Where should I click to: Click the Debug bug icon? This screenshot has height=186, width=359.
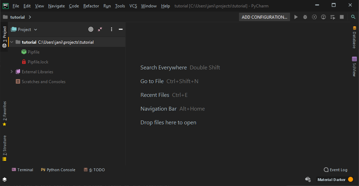pyautogui.click(x=305, y=17)
